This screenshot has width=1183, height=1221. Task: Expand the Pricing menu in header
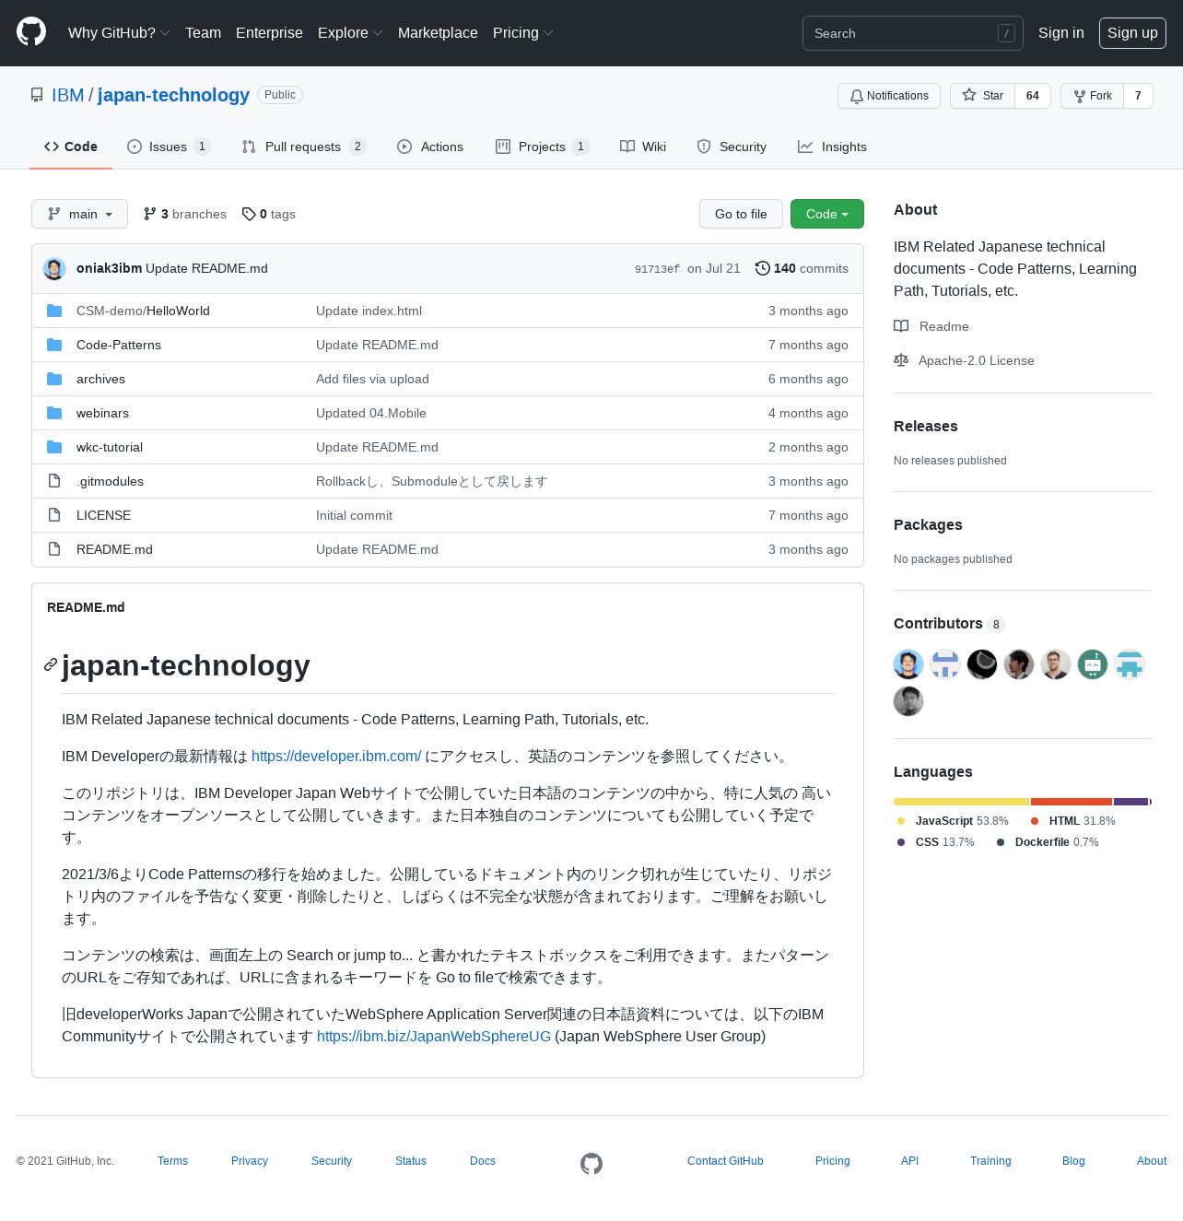tap(522, 32)
